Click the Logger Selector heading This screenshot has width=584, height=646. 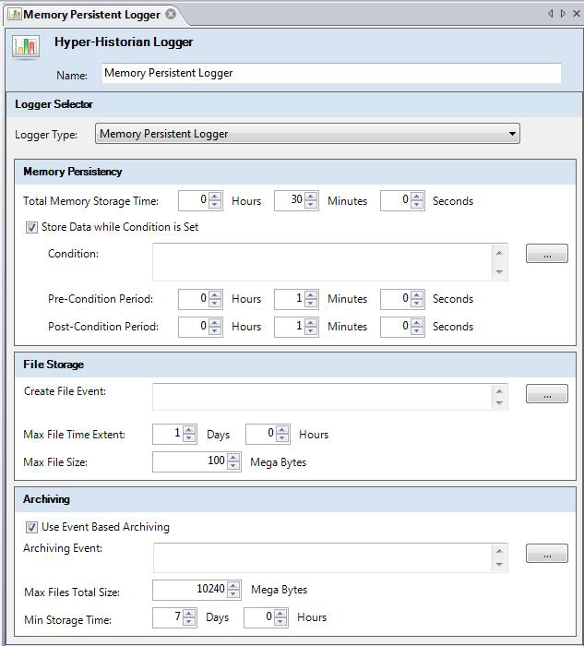pyautogui.click(x=54, y=104)
